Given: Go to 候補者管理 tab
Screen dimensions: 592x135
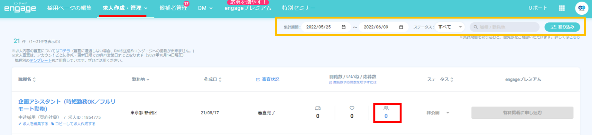Looking at the screenshot, I should click(173, 8).
